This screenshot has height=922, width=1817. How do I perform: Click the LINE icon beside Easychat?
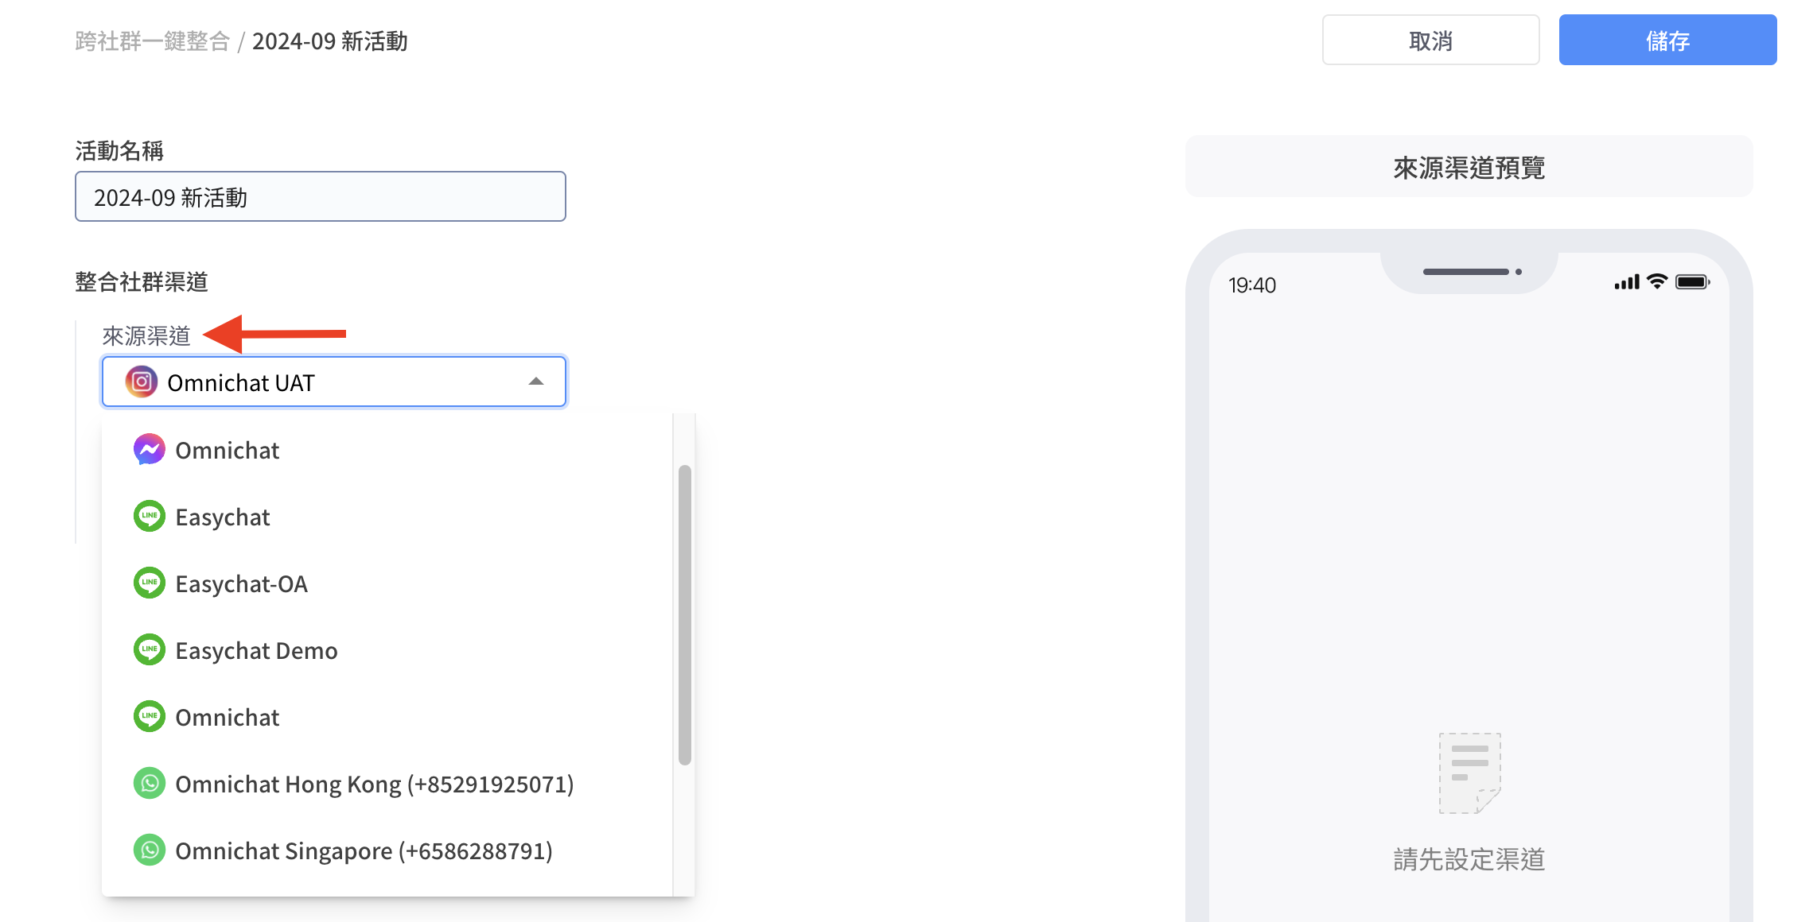(x=149, y=517)
